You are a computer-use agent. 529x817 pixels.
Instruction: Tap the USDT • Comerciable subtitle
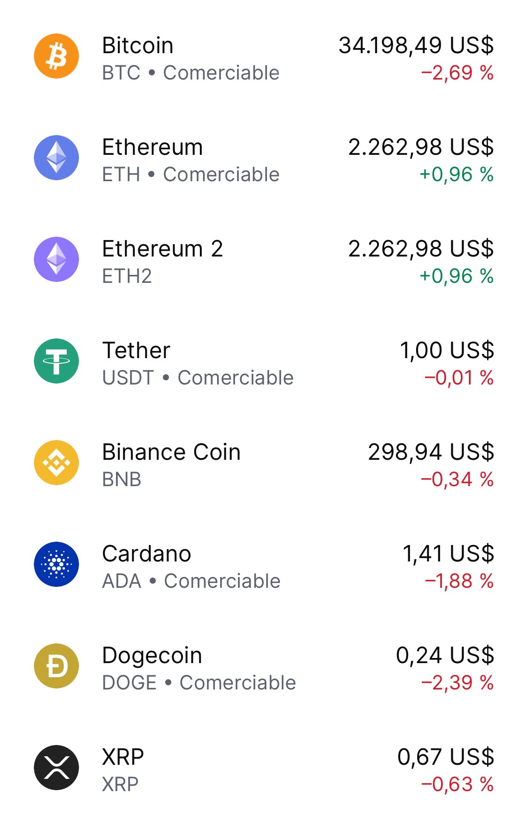tap(198, 378)
